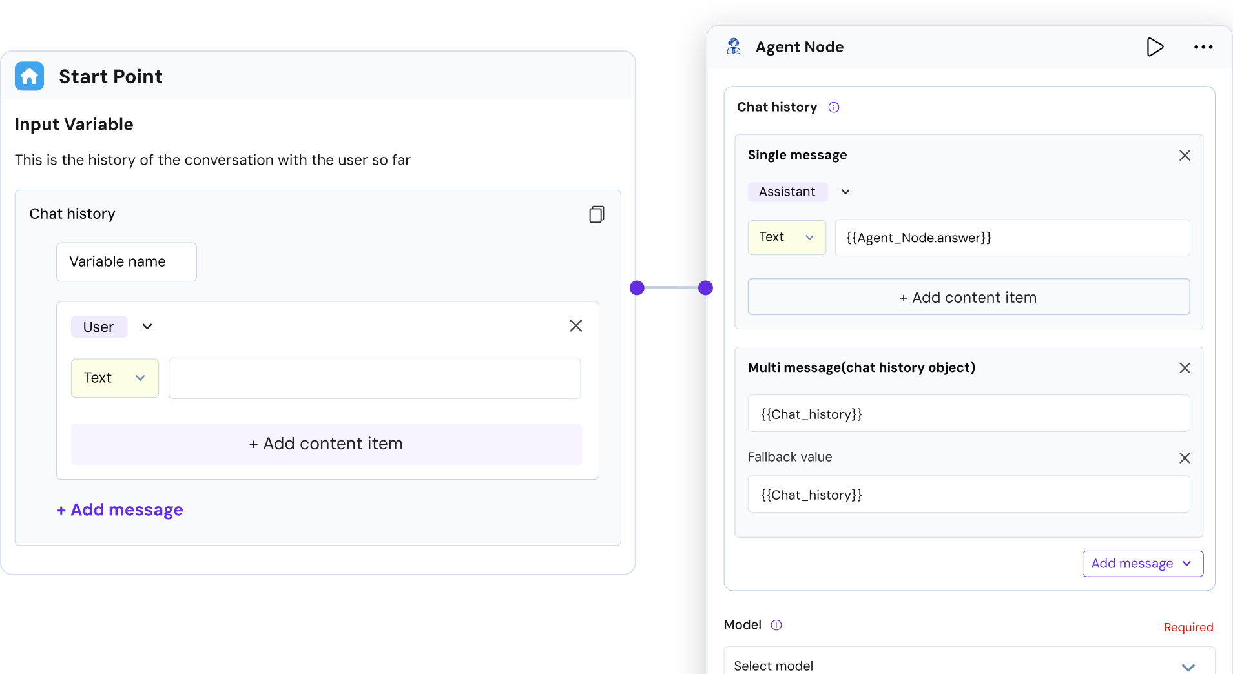The image size is (1233, 674).
Task: Edit the {{Agent_Node.answer}} field
Action: pos(1012,238)
